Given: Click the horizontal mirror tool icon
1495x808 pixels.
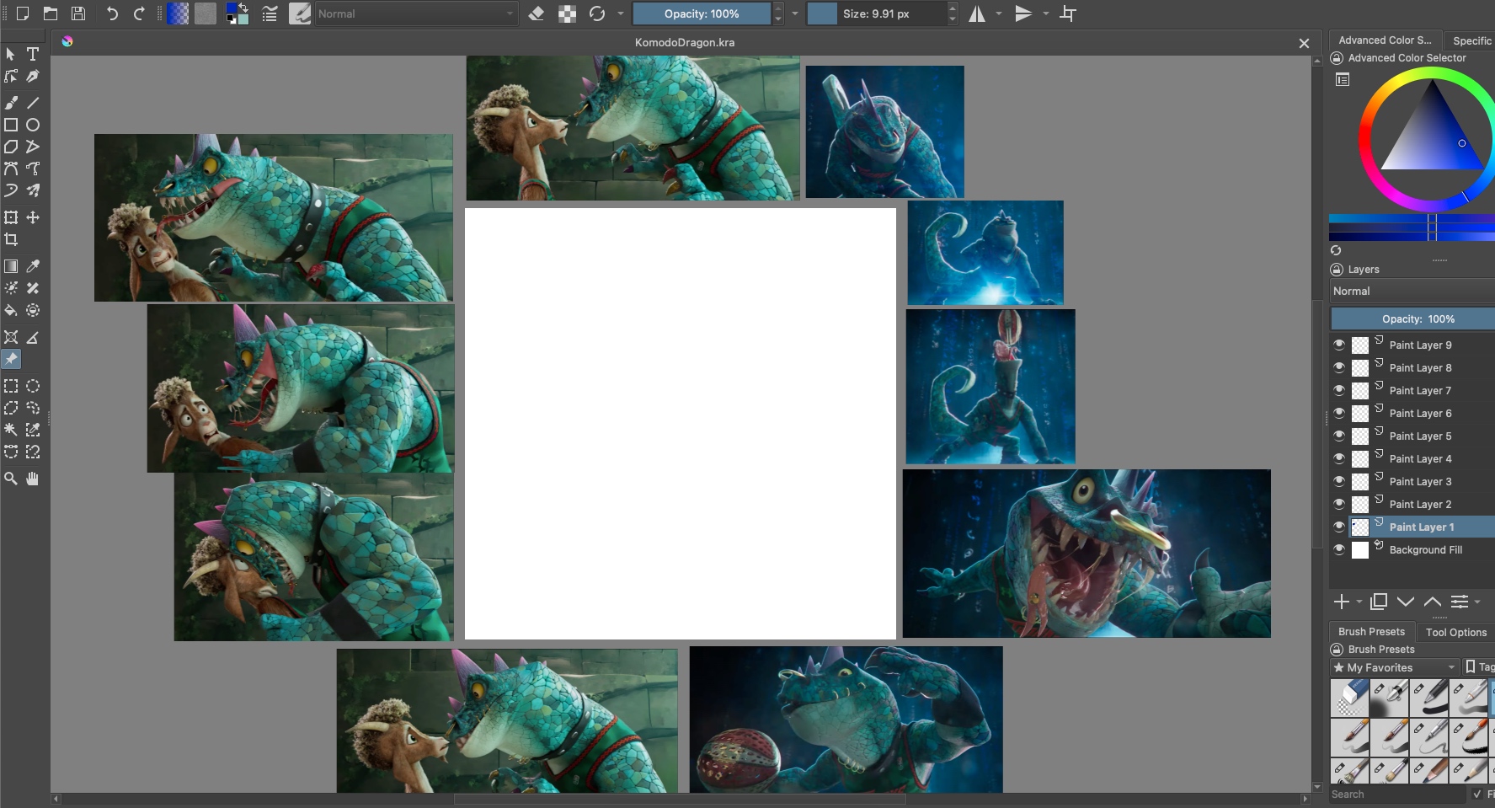Looking at the screenshot, I should pos(977,13).
